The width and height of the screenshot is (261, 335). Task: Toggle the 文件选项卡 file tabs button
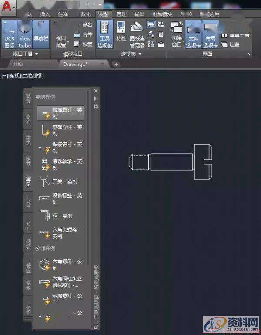194,34
